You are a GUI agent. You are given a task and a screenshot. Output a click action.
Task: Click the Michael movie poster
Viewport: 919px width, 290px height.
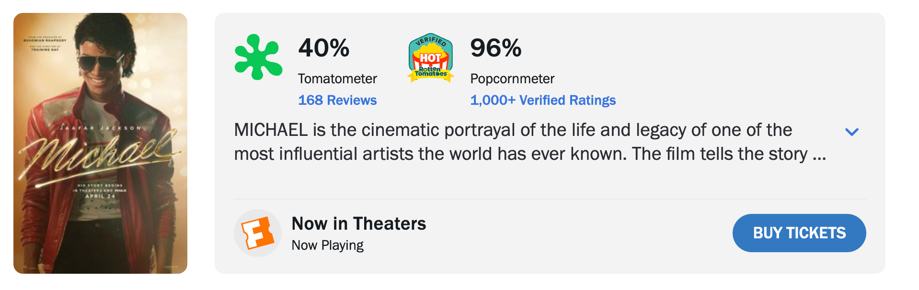point(100,144)
